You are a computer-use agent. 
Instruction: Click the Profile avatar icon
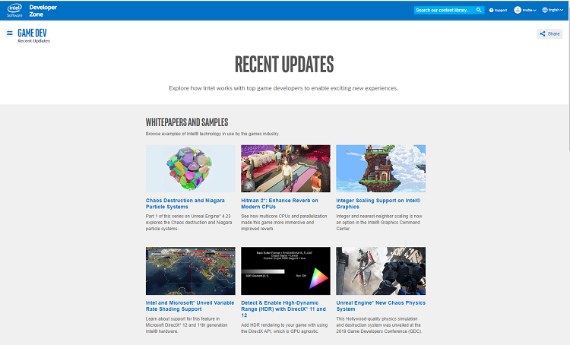(x=518, y=10)
